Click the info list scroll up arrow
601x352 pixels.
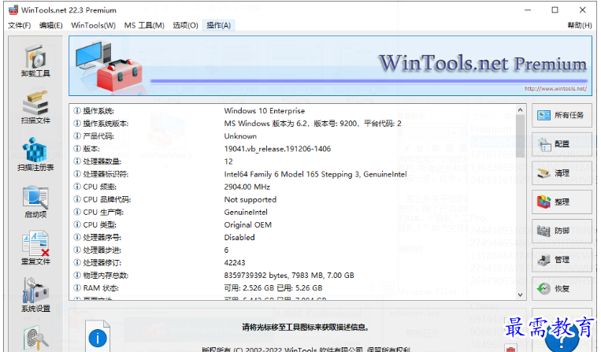(520, 110)
